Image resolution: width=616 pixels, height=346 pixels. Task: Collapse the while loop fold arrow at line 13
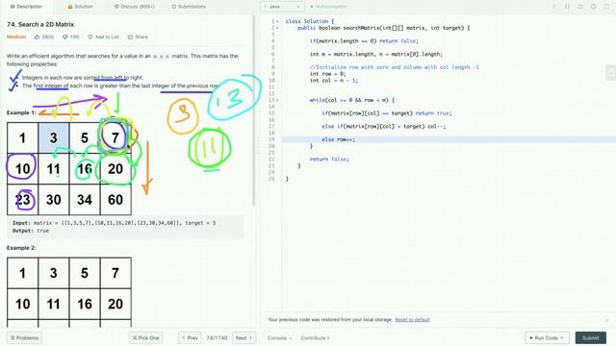click(x=278, y=100)
